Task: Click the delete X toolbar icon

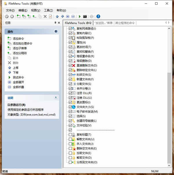Action: click(45, 17)
